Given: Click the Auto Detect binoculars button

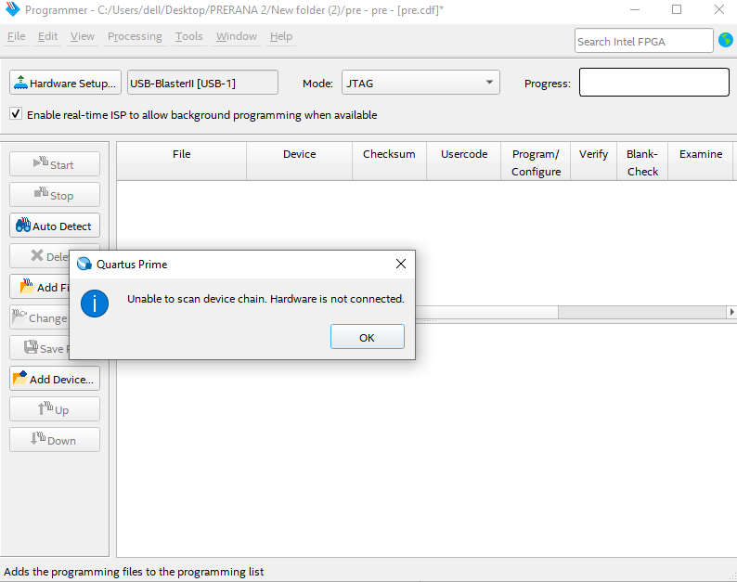Looking at the screenshot, I should coord(55,226).
